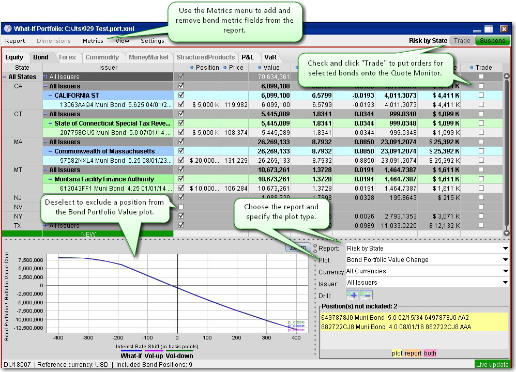This screenshot has height=372, width=516.
Task: Sort by the Value column header
Action: pyautogui.click(x=271, y=68)
